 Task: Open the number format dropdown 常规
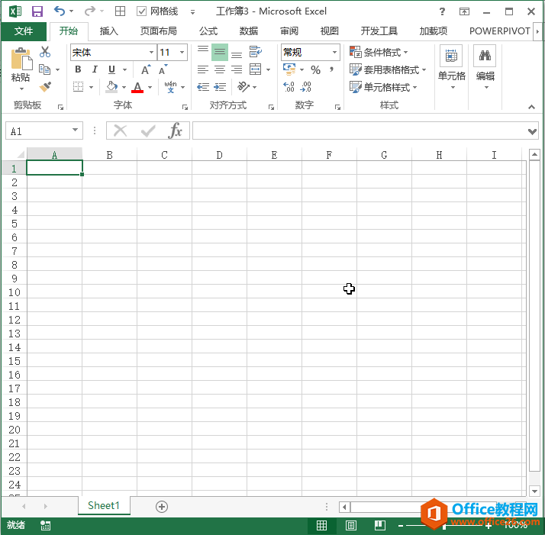(x=334, y=52)
